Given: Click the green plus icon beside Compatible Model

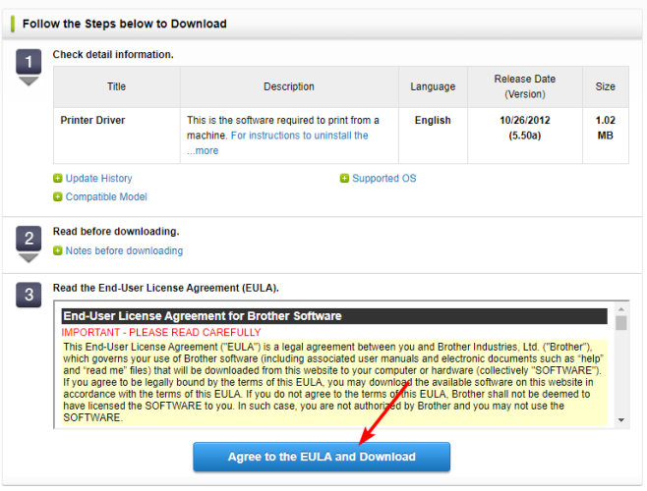Looking at the screenshot, I should 58,197.
